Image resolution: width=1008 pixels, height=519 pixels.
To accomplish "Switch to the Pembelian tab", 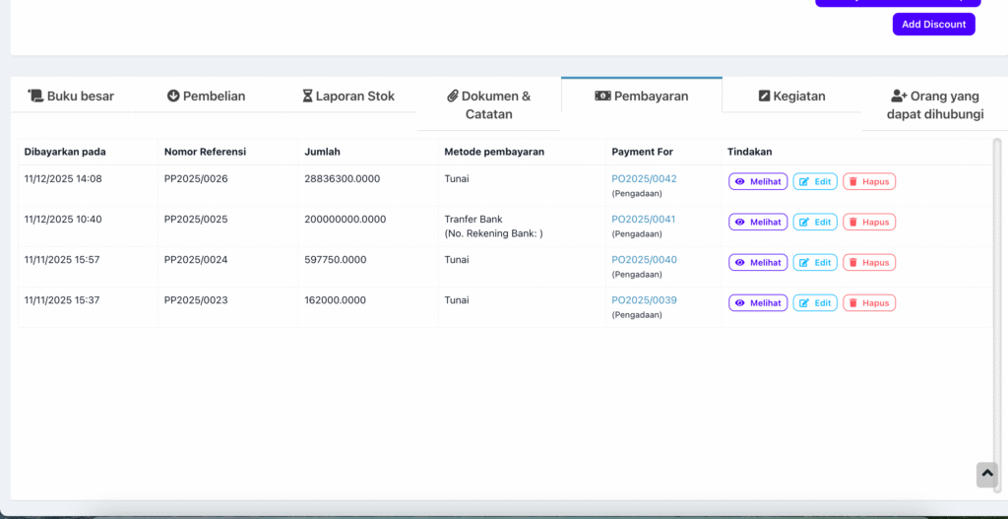I will tap(206, 97).
